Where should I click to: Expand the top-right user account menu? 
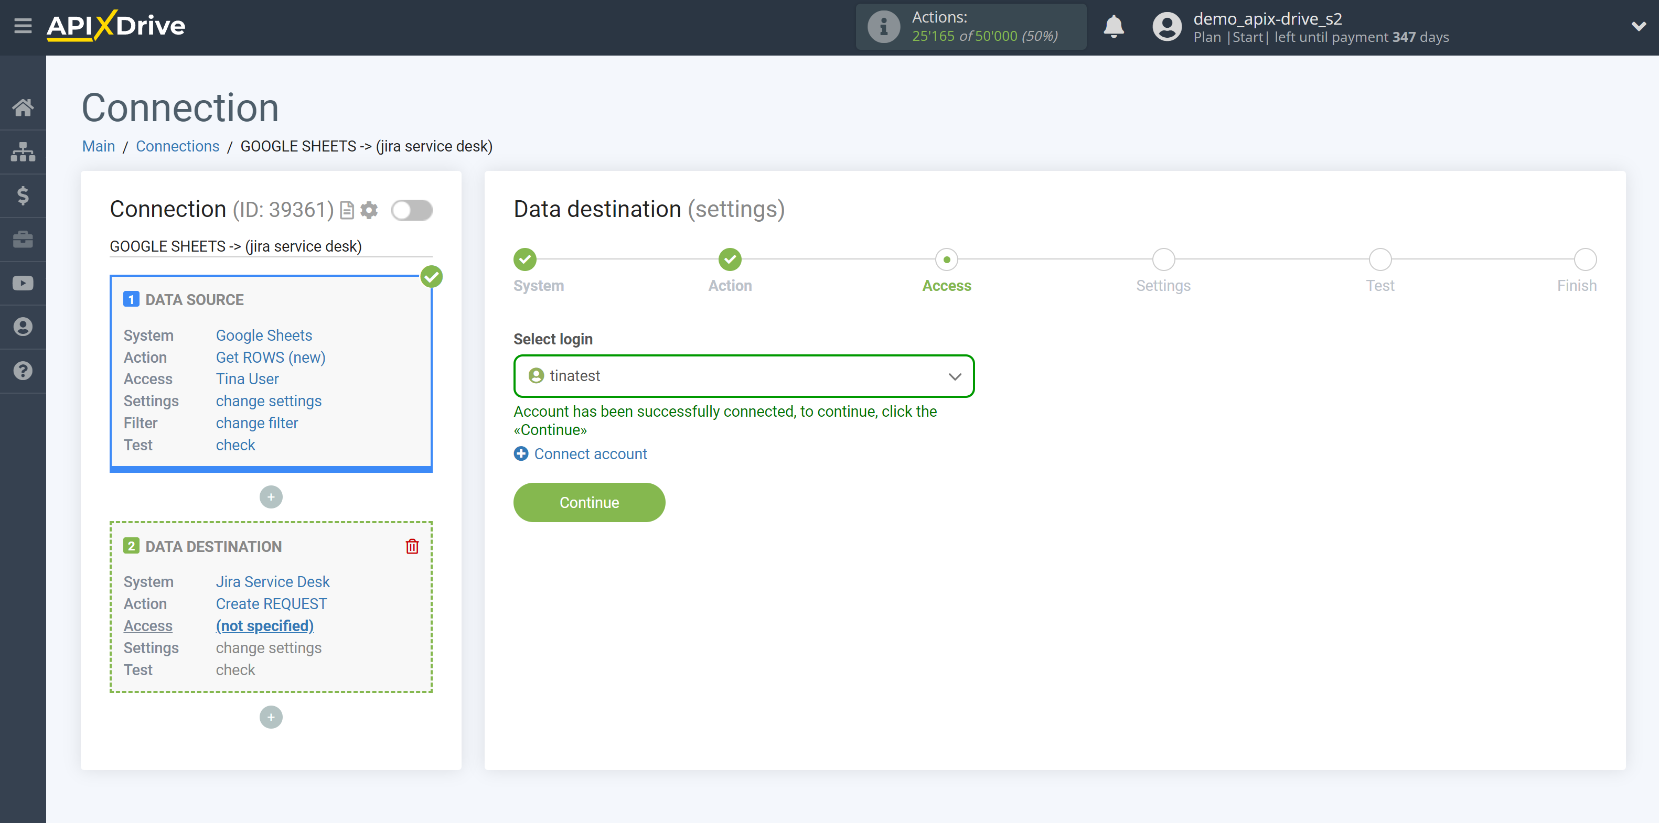[x=1633, y=27]
